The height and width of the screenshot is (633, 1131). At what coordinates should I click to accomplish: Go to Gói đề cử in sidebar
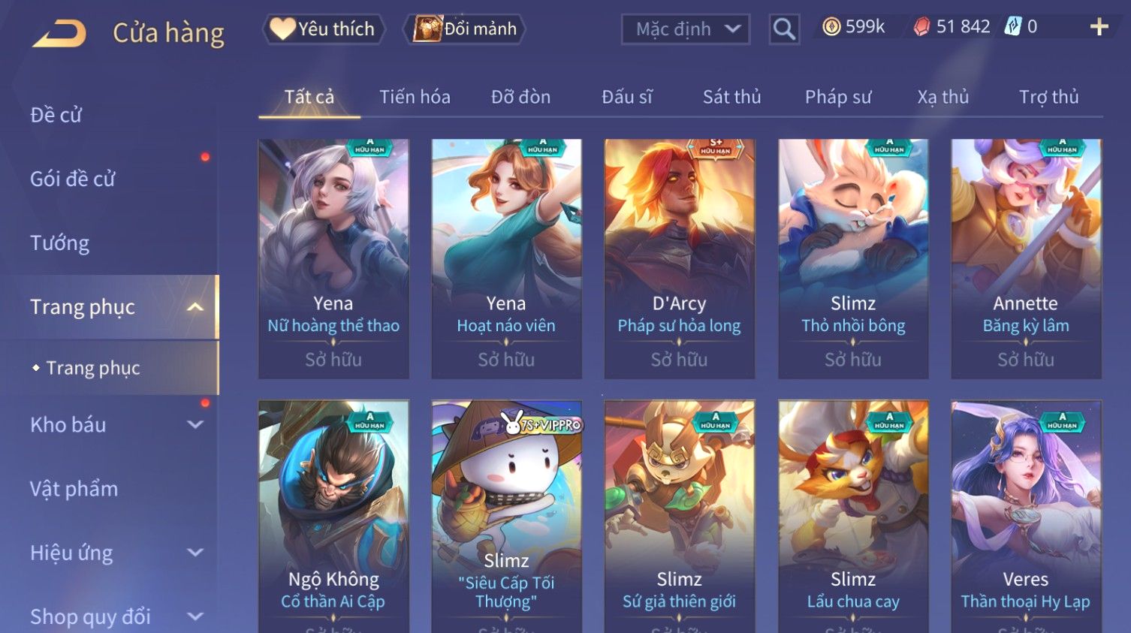pyautogui.click(x=73, y=179)
